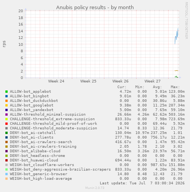Screen dimensions: 190x192
Task: Click the CHALLENGE-threshold_moderate-suspicion gray swatch
Action: [x=6, y=128]
